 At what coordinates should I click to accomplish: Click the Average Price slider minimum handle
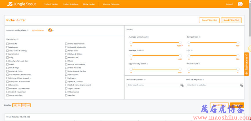[131, 56]
